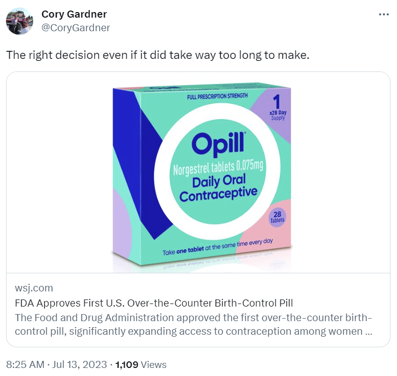Click the article description about the Food and Drug Administration
The width and height of the screenshot is (397, 376).
(193, 325)
